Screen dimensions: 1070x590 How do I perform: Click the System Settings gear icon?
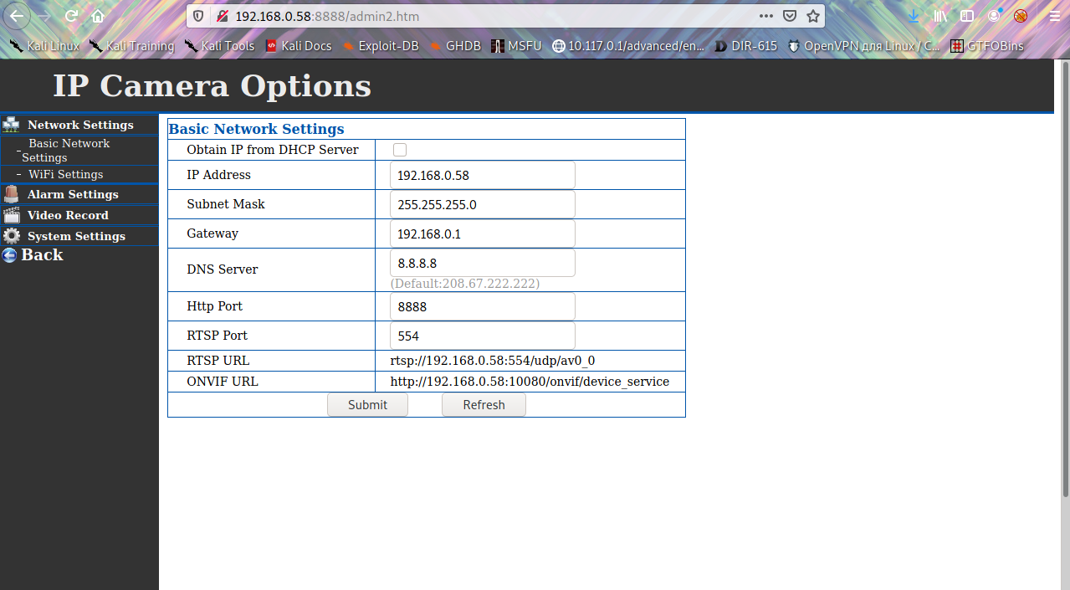11,236
